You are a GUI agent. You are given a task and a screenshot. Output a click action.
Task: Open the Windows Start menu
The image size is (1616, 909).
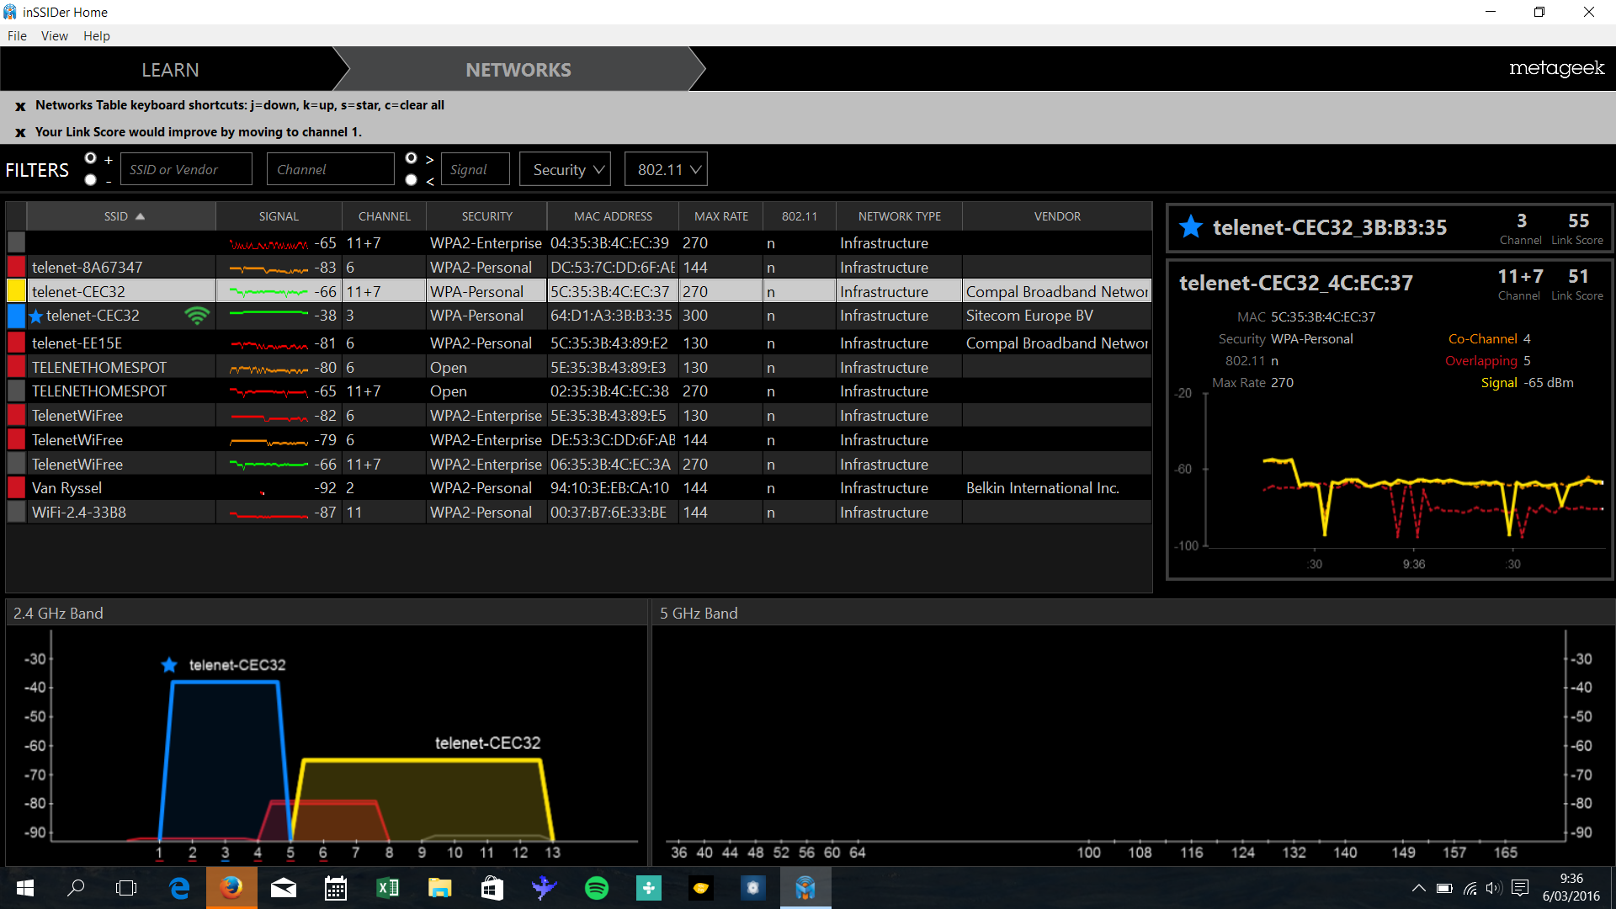(25, 888)
